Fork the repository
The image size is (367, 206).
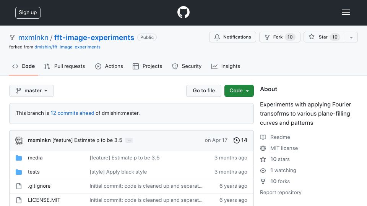(280, 37)
